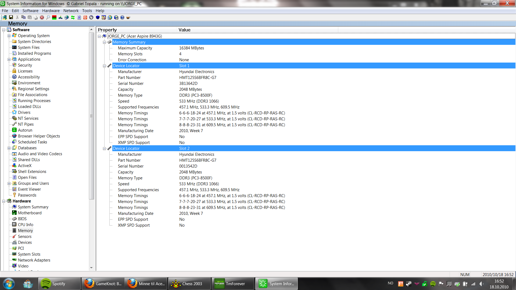
Task: Click the volume speaker tray icon
Action: tap(481, 284)
